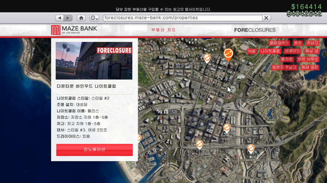Click the Maze Bank logo
Image resolution: width=327 pixels, height=183 pixels.
(x=74, y=30)
